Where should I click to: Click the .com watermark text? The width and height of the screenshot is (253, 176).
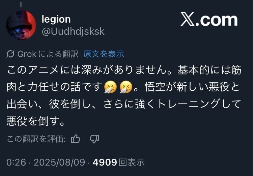[x=217, y=20]
